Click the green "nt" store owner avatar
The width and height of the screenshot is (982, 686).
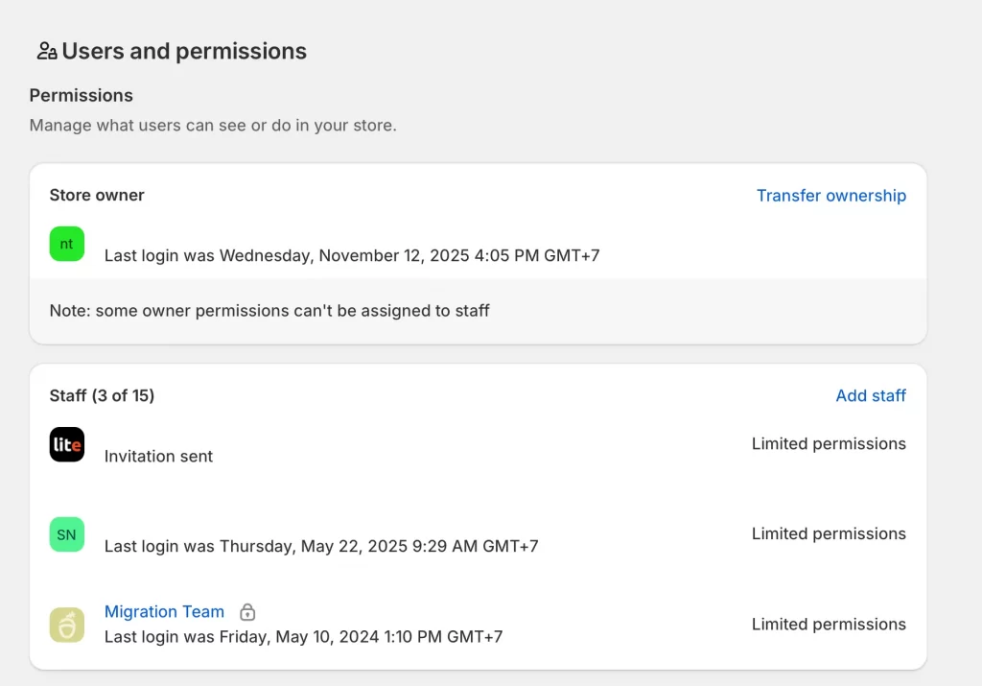point(66,244)
